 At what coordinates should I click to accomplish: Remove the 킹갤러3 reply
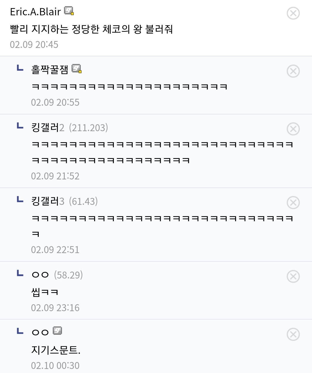tap(293, 203)
